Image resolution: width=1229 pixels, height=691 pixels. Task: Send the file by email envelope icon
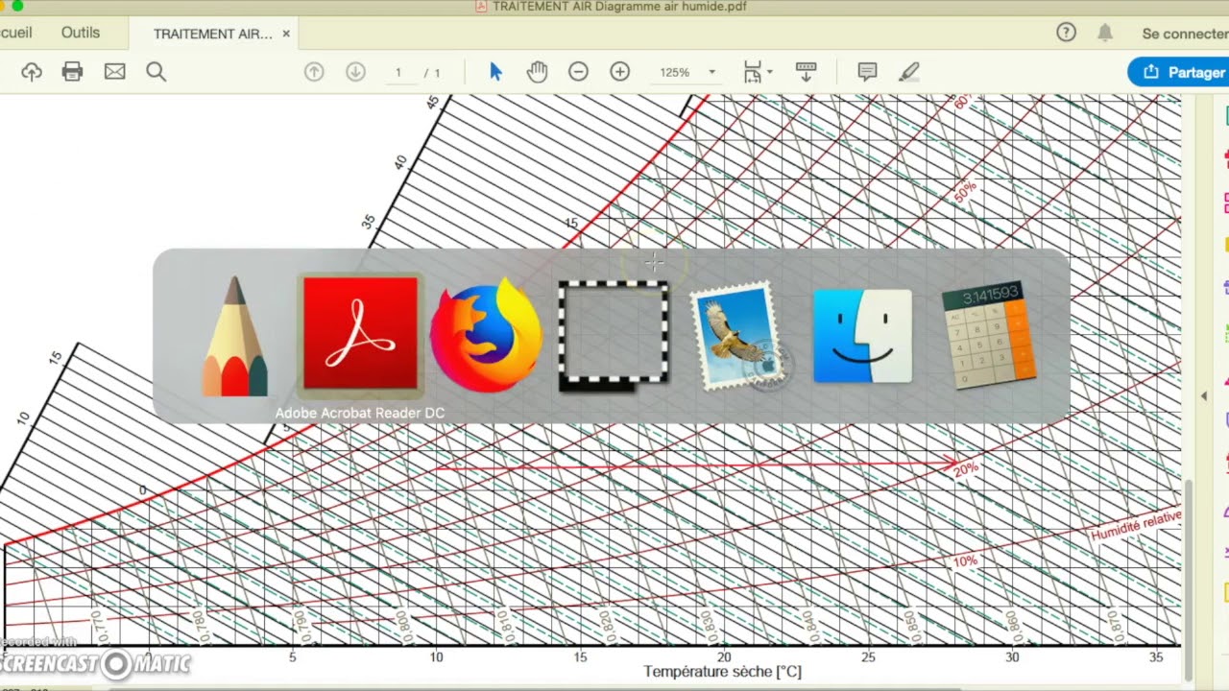[x=114, y=72]
